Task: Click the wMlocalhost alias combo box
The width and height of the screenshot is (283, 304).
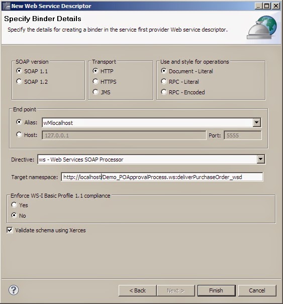Action: tap(151, 122)
